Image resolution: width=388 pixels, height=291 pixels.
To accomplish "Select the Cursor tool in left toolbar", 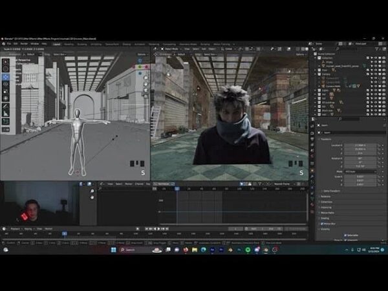I will pyautogui.click(x=6, y=69).
